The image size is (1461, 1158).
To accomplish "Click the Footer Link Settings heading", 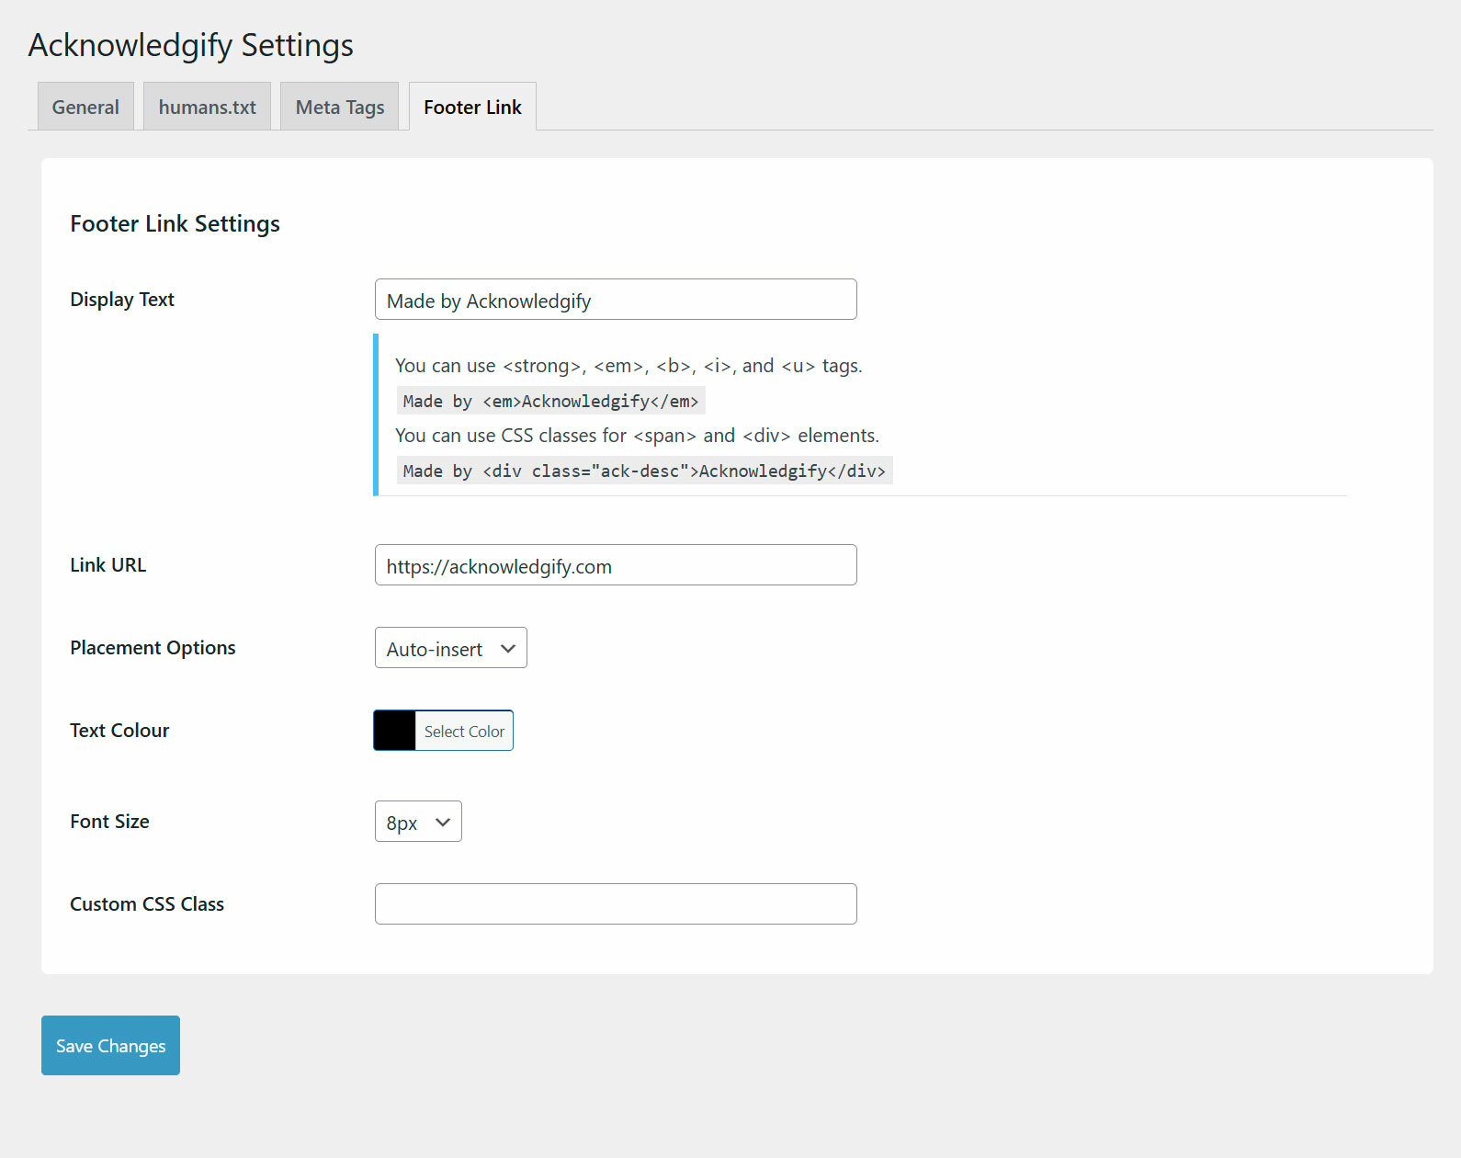I will tap(176, 223).
